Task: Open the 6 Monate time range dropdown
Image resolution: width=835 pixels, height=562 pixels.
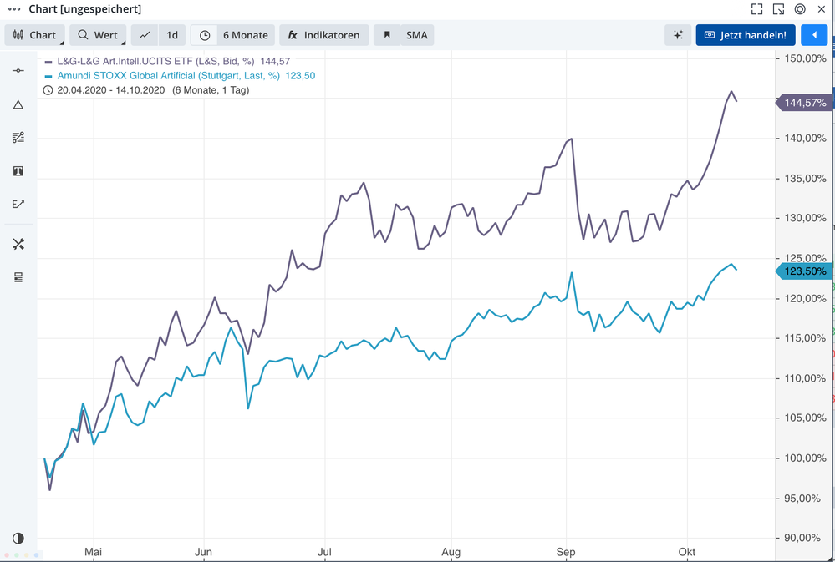Action: pos(233,35)
